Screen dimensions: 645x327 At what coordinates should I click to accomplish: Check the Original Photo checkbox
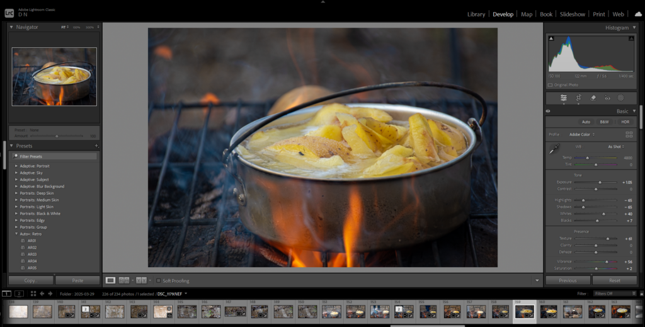point(550,85)
